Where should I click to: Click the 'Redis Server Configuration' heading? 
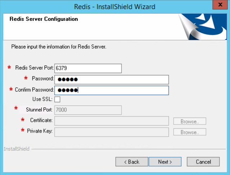click(x=44, y=19)
